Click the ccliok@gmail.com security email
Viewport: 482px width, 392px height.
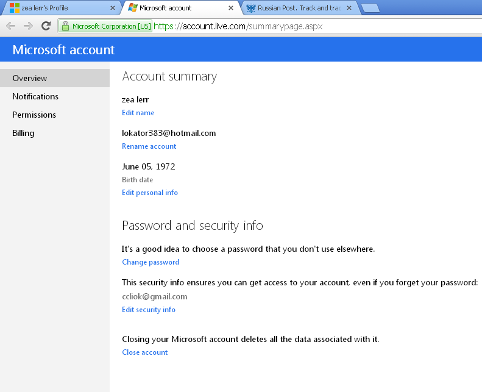(155, 297)
